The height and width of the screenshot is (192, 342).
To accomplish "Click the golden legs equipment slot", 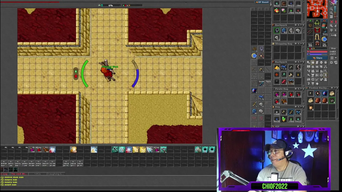I will (x=317, y=37).
